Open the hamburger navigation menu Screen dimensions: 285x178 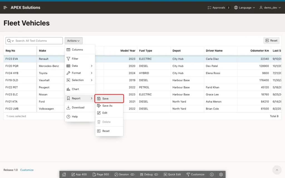(5, 8)
